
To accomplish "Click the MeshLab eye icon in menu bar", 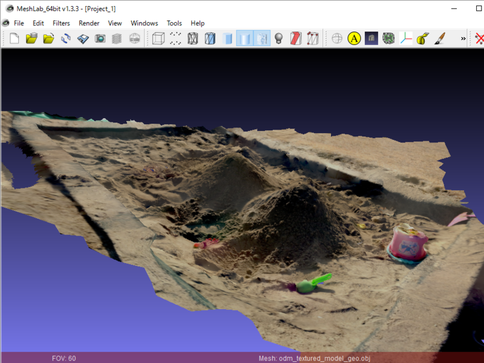I will 5,23.
